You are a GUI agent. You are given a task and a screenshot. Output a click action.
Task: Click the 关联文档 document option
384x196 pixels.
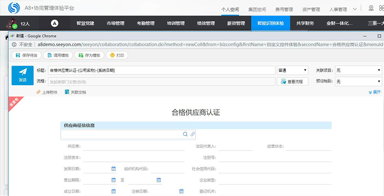pos(76,92)
